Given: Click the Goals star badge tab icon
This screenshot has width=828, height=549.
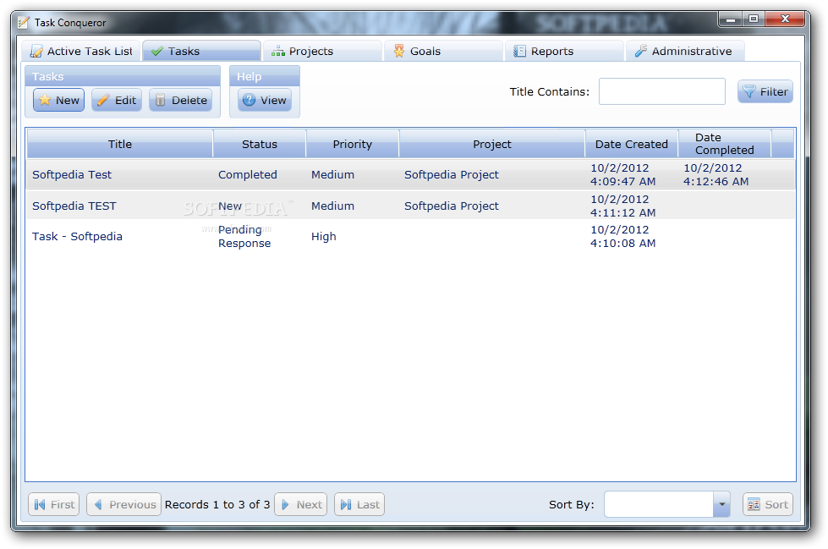Looking at the screenshot, I should pyautogui.click(x=399, y=51).
